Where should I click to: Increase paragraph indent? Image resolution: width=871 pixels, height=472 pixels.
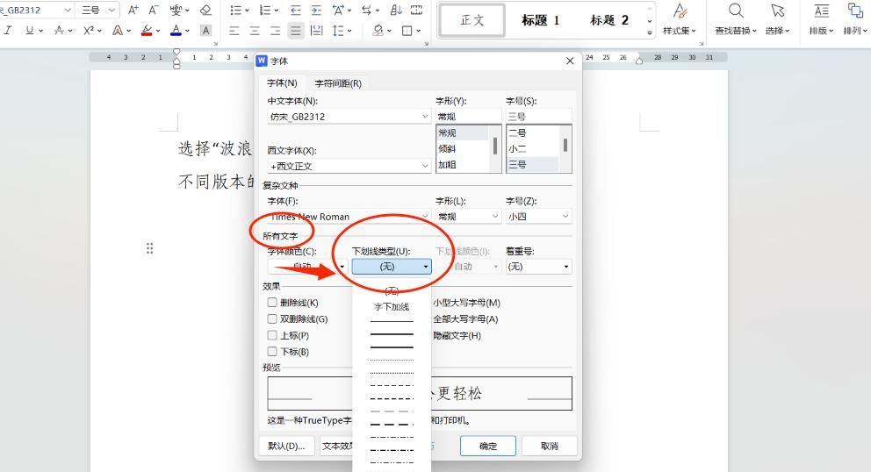click(x=316, y=10)
